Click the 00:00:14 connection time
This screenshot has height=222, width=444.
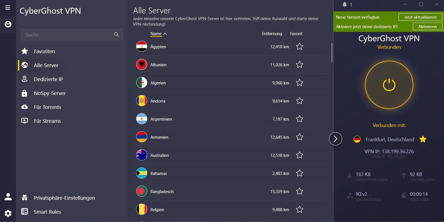pos(418,194)
